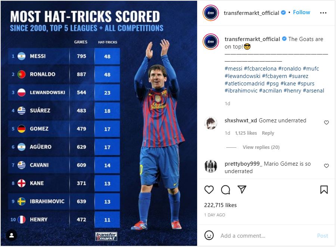Open the comment bubble icon

225,190
